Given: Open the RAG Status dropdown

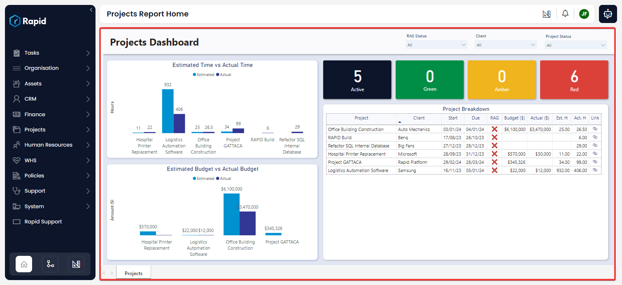Looking at the screenshot, I should click(x=436, y=44).
